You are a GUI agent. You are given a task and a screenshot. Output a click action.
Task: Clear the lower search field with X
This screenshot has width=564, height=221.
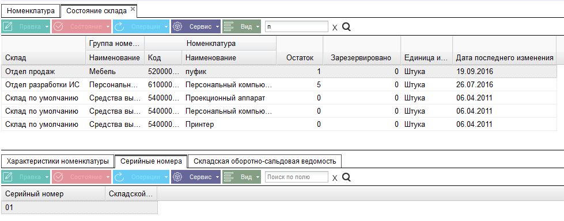pos(335,178)
